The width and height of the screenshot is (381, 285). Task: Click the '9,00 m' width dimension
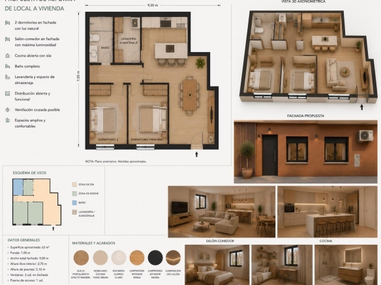coord(153,5)
